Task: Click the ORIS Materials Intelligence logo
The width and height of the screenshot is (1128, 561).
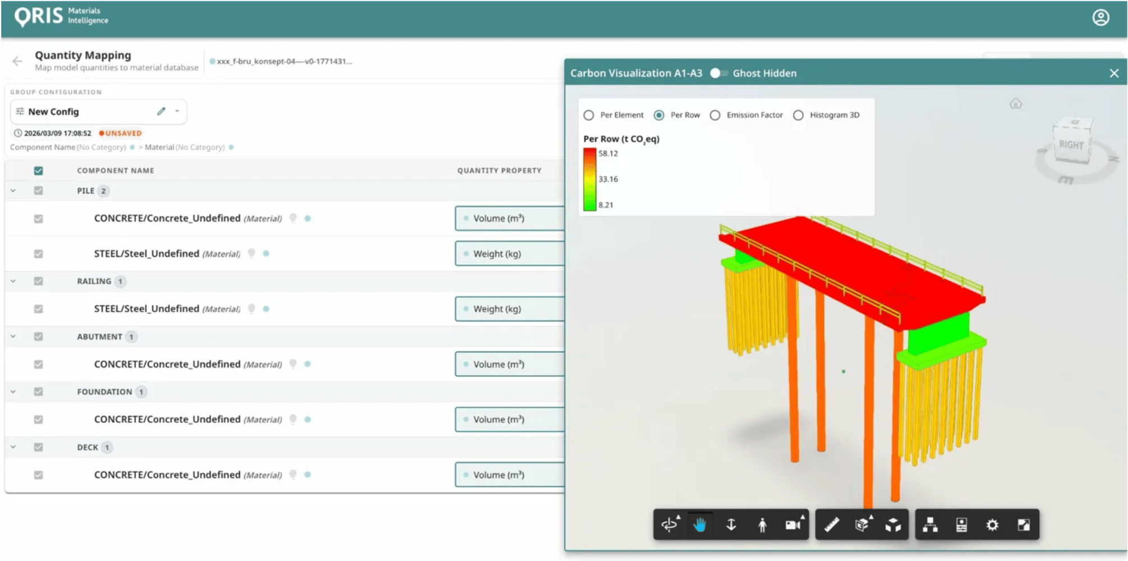Action: (61, 16)
